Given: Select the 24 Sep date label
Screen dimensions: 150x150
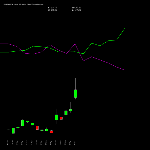Looking at the screenshot, I should click(55, 143).
